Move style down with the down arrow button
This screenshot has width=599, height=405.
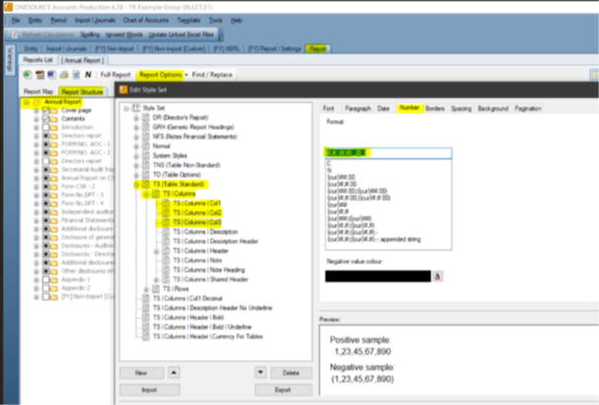pyautogui.click(x=260, y=372)
